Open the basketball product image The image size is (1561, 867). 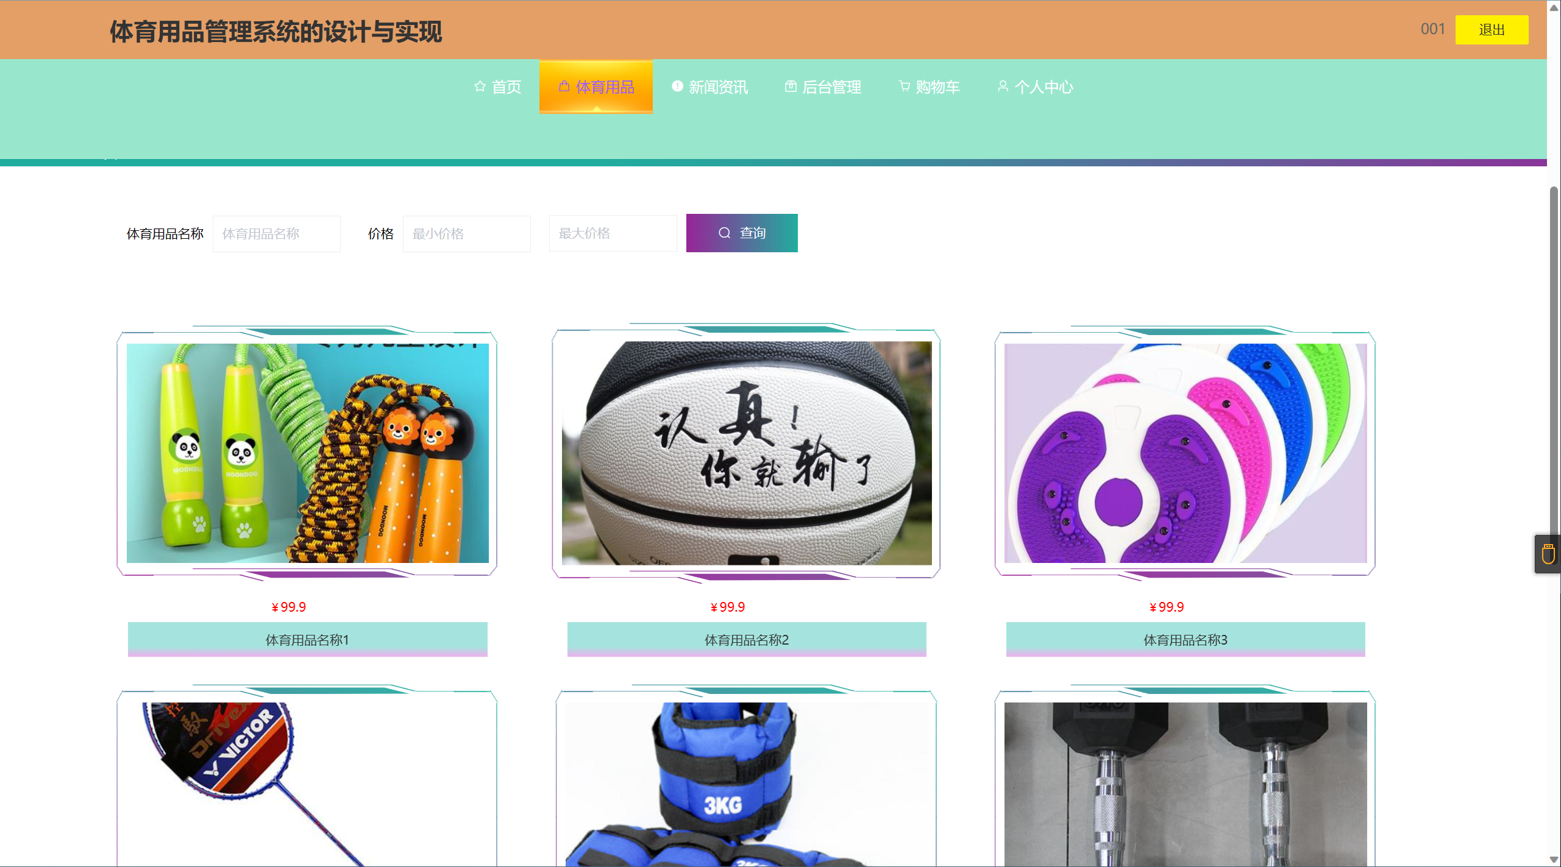coord(746,453)
